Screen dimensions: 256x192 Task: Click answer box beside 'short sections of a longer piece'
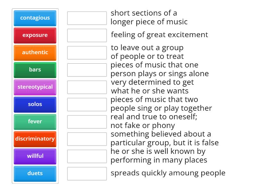click(x=87, y=18)
